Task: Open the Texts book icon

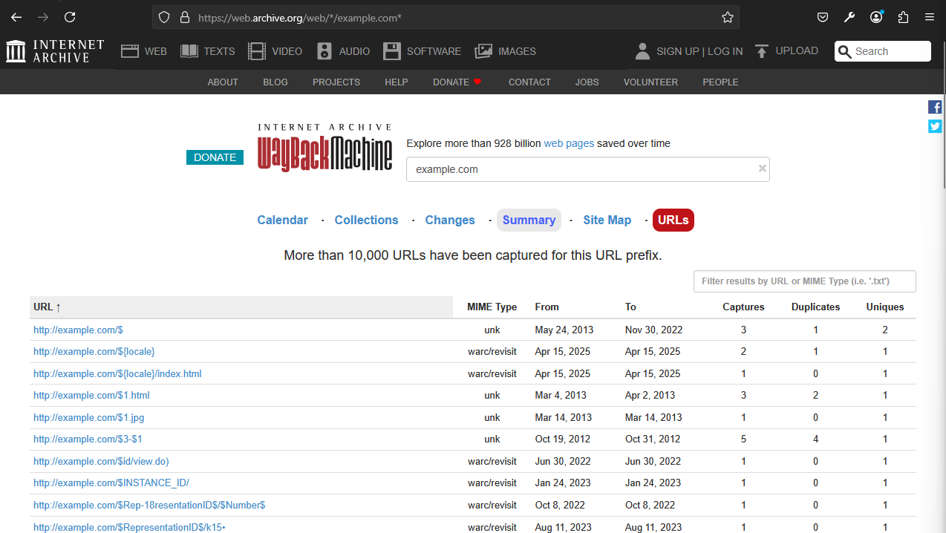Action: pos(189,51)
